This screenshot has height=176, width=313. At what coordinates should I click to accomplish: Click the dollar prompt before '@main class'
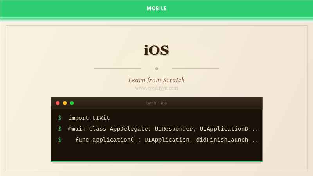[x=60, y=129]
